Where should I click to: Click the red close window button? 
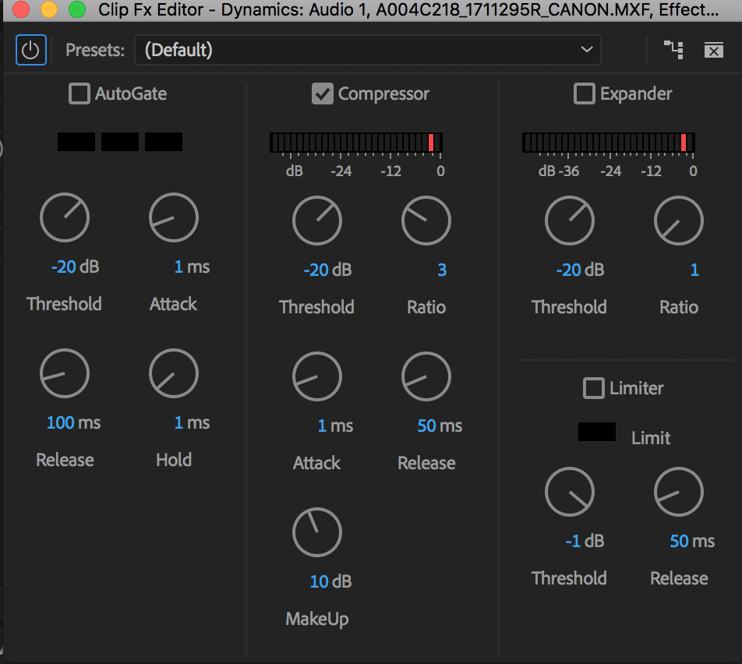(21, 9)
